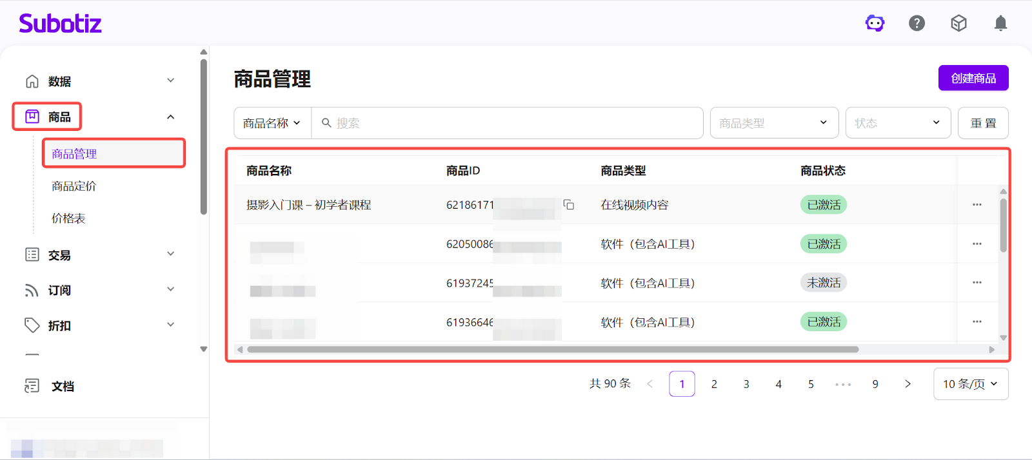This screenshot has height=460, width=1032.
Task: Collapse the 商品 sidebar section
Action: tap(170, 117)
